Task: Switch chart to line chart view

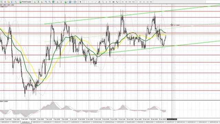Action: [x=42, y=2]
